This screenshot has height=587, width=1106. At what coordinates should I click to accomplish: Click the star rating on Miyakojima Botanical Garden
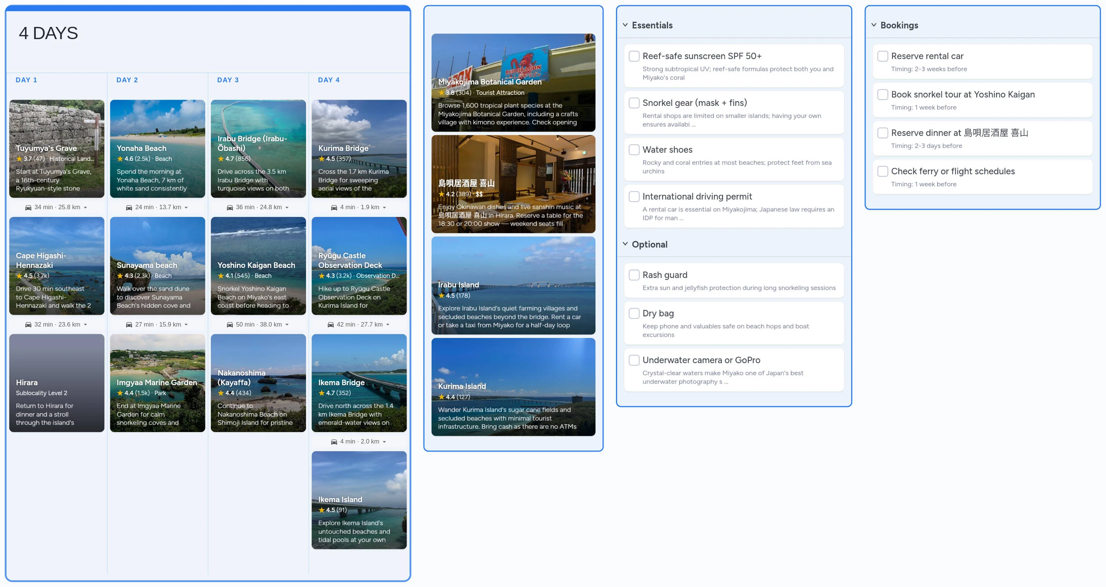[x=442, y=93]
